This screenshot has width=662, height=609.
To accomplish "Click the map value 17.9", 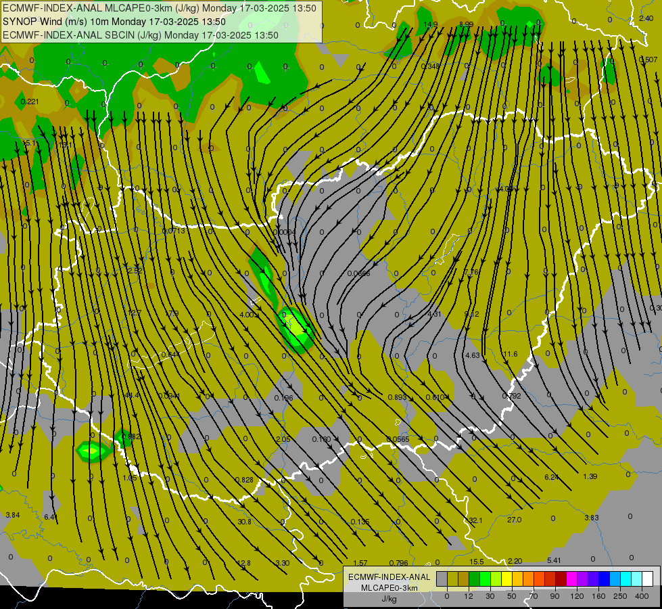I will [x=172, y=313].
